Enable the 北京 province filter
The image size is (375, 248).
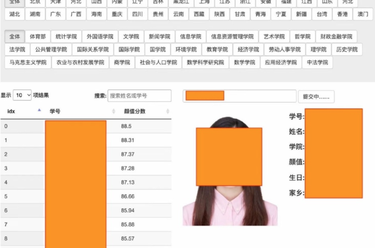point(35,2)
